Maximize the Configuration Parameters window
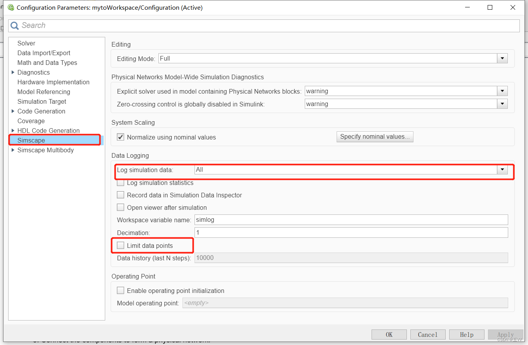Screen dimensions: 528x345 [490, 7]
